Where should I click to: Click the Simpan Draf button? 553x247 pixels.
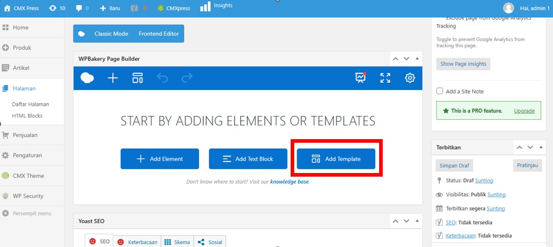(x=454, y=165)
